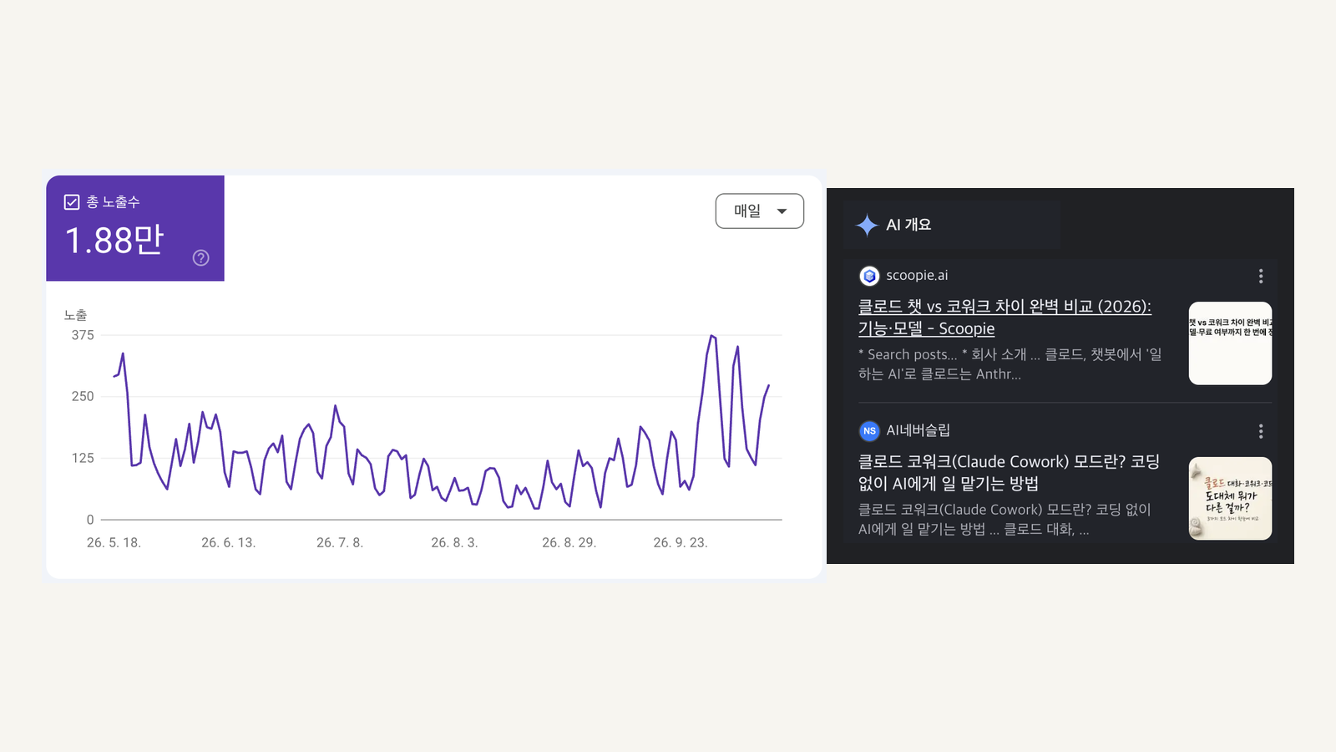
Task: Click the 250 y-axis value
Action: 83,397
